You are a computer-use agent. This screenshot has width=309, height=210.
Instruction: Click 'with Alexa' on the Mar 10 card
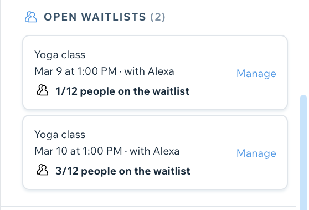pos(154,151)
